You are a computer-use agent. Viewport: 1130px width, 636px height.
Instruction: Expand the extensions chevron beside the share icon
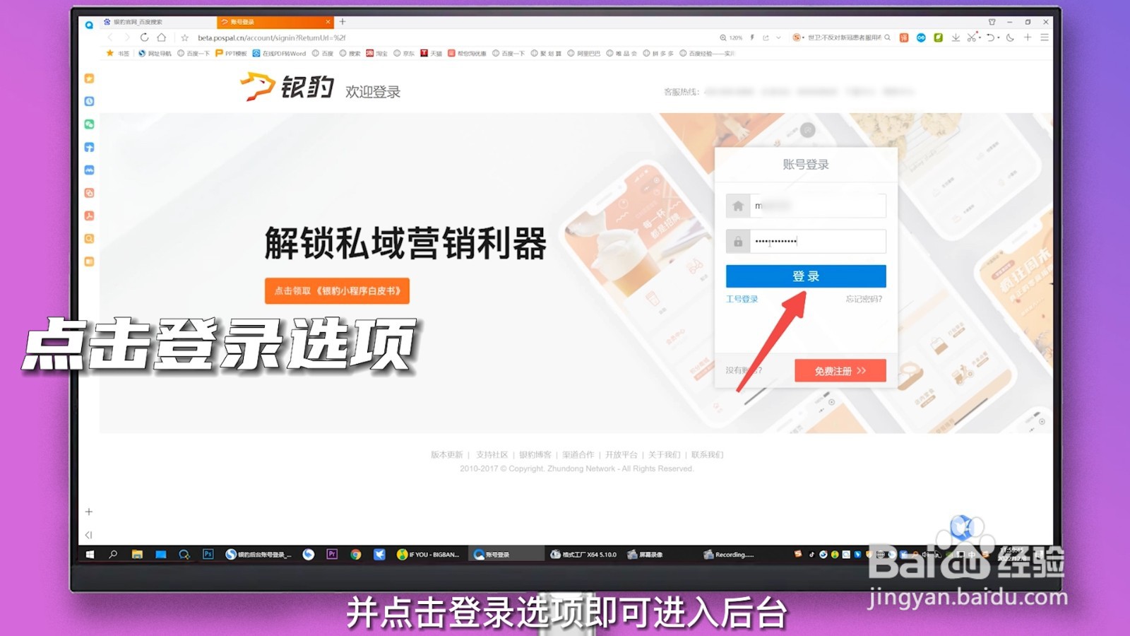tap(778, 37)
